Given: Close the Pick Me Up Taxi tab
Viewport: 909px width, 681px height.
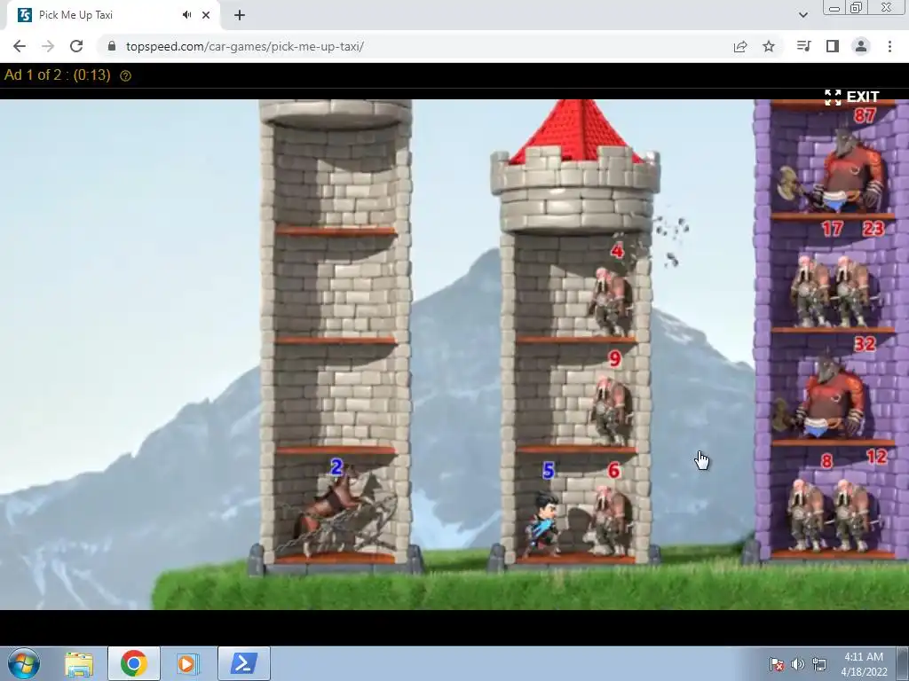Looking at the screenshot, I should [206, 15].
